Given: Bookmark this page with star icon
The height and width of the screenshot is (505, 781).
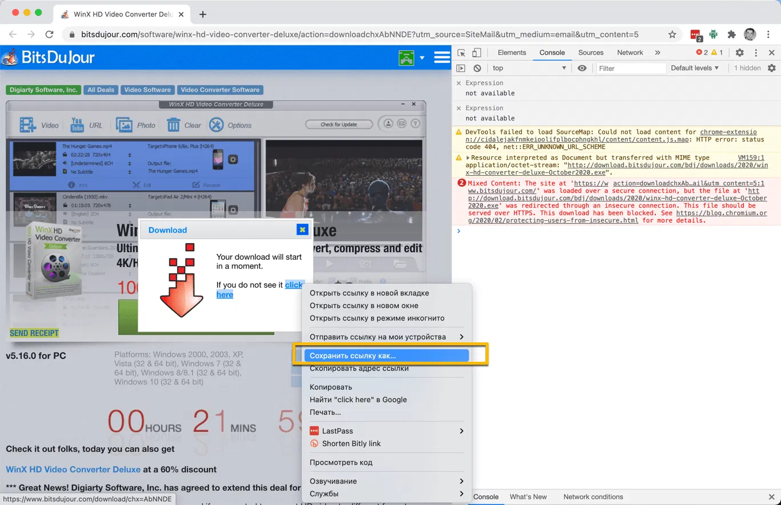Looking at the screenshot, I should click(672, 34).
